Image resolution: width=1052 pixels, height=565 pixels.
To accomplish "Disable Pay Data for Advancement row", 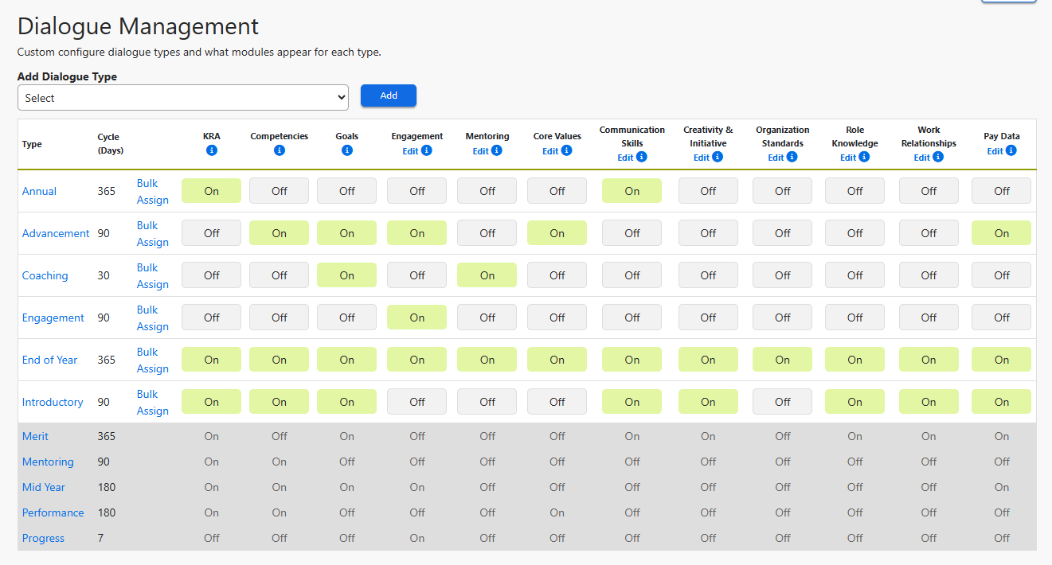I will pyautogui.click(x=1001, y=233).
